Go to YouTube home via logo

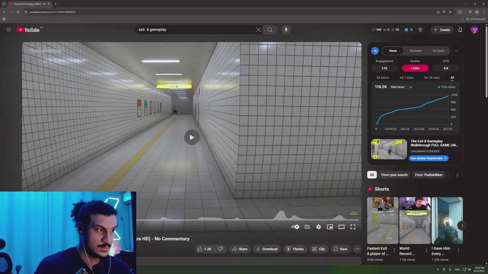pos(29,30)
